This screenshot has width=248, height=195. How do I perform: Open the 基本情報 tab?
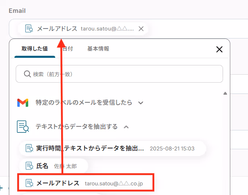(98, 49)
